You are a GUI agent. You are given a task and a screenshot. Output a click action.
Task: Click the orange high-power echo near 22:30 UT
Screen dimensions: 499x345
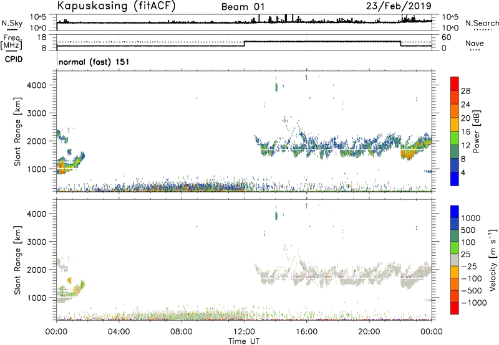(x=409, y=154)
